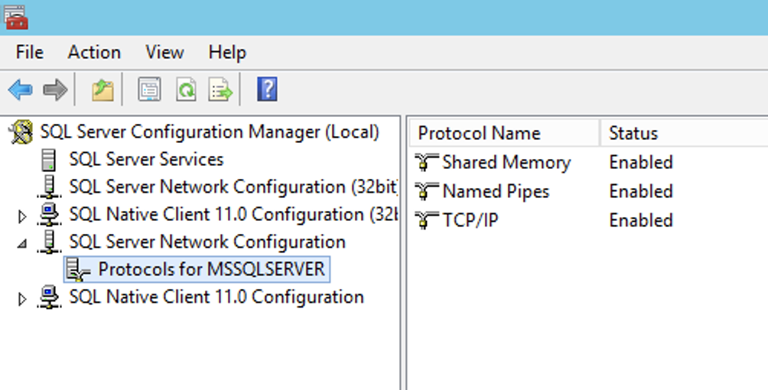Click the app icon in title bar

tap(15, 17)
